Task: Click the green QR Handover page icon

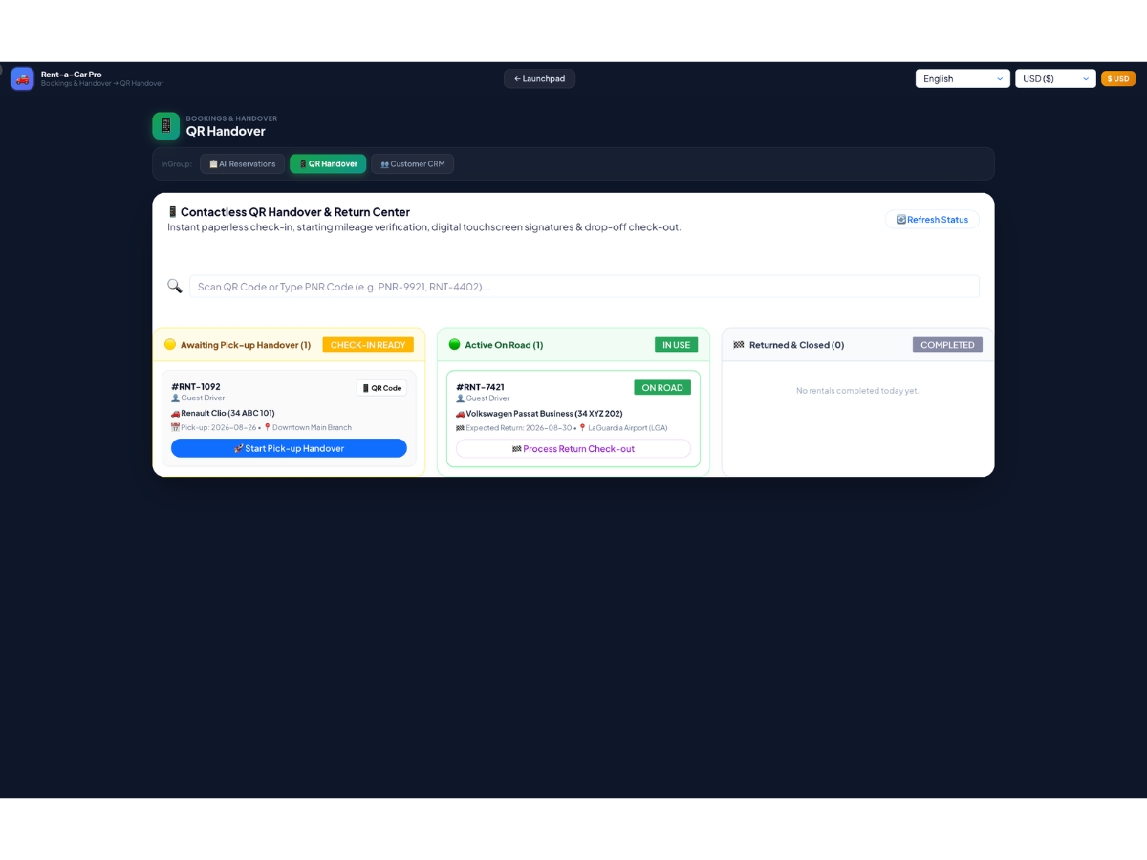Action: [x=165, y=126]
